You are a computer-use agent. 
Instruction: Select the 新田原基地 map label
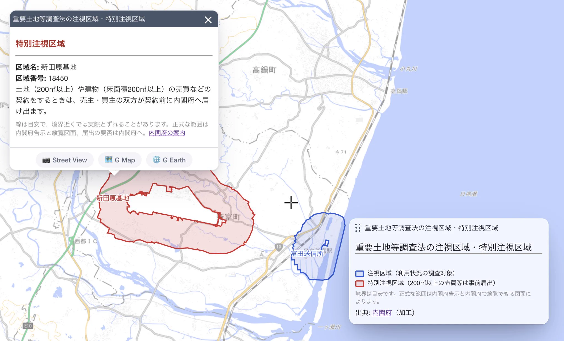click(112, 198)
